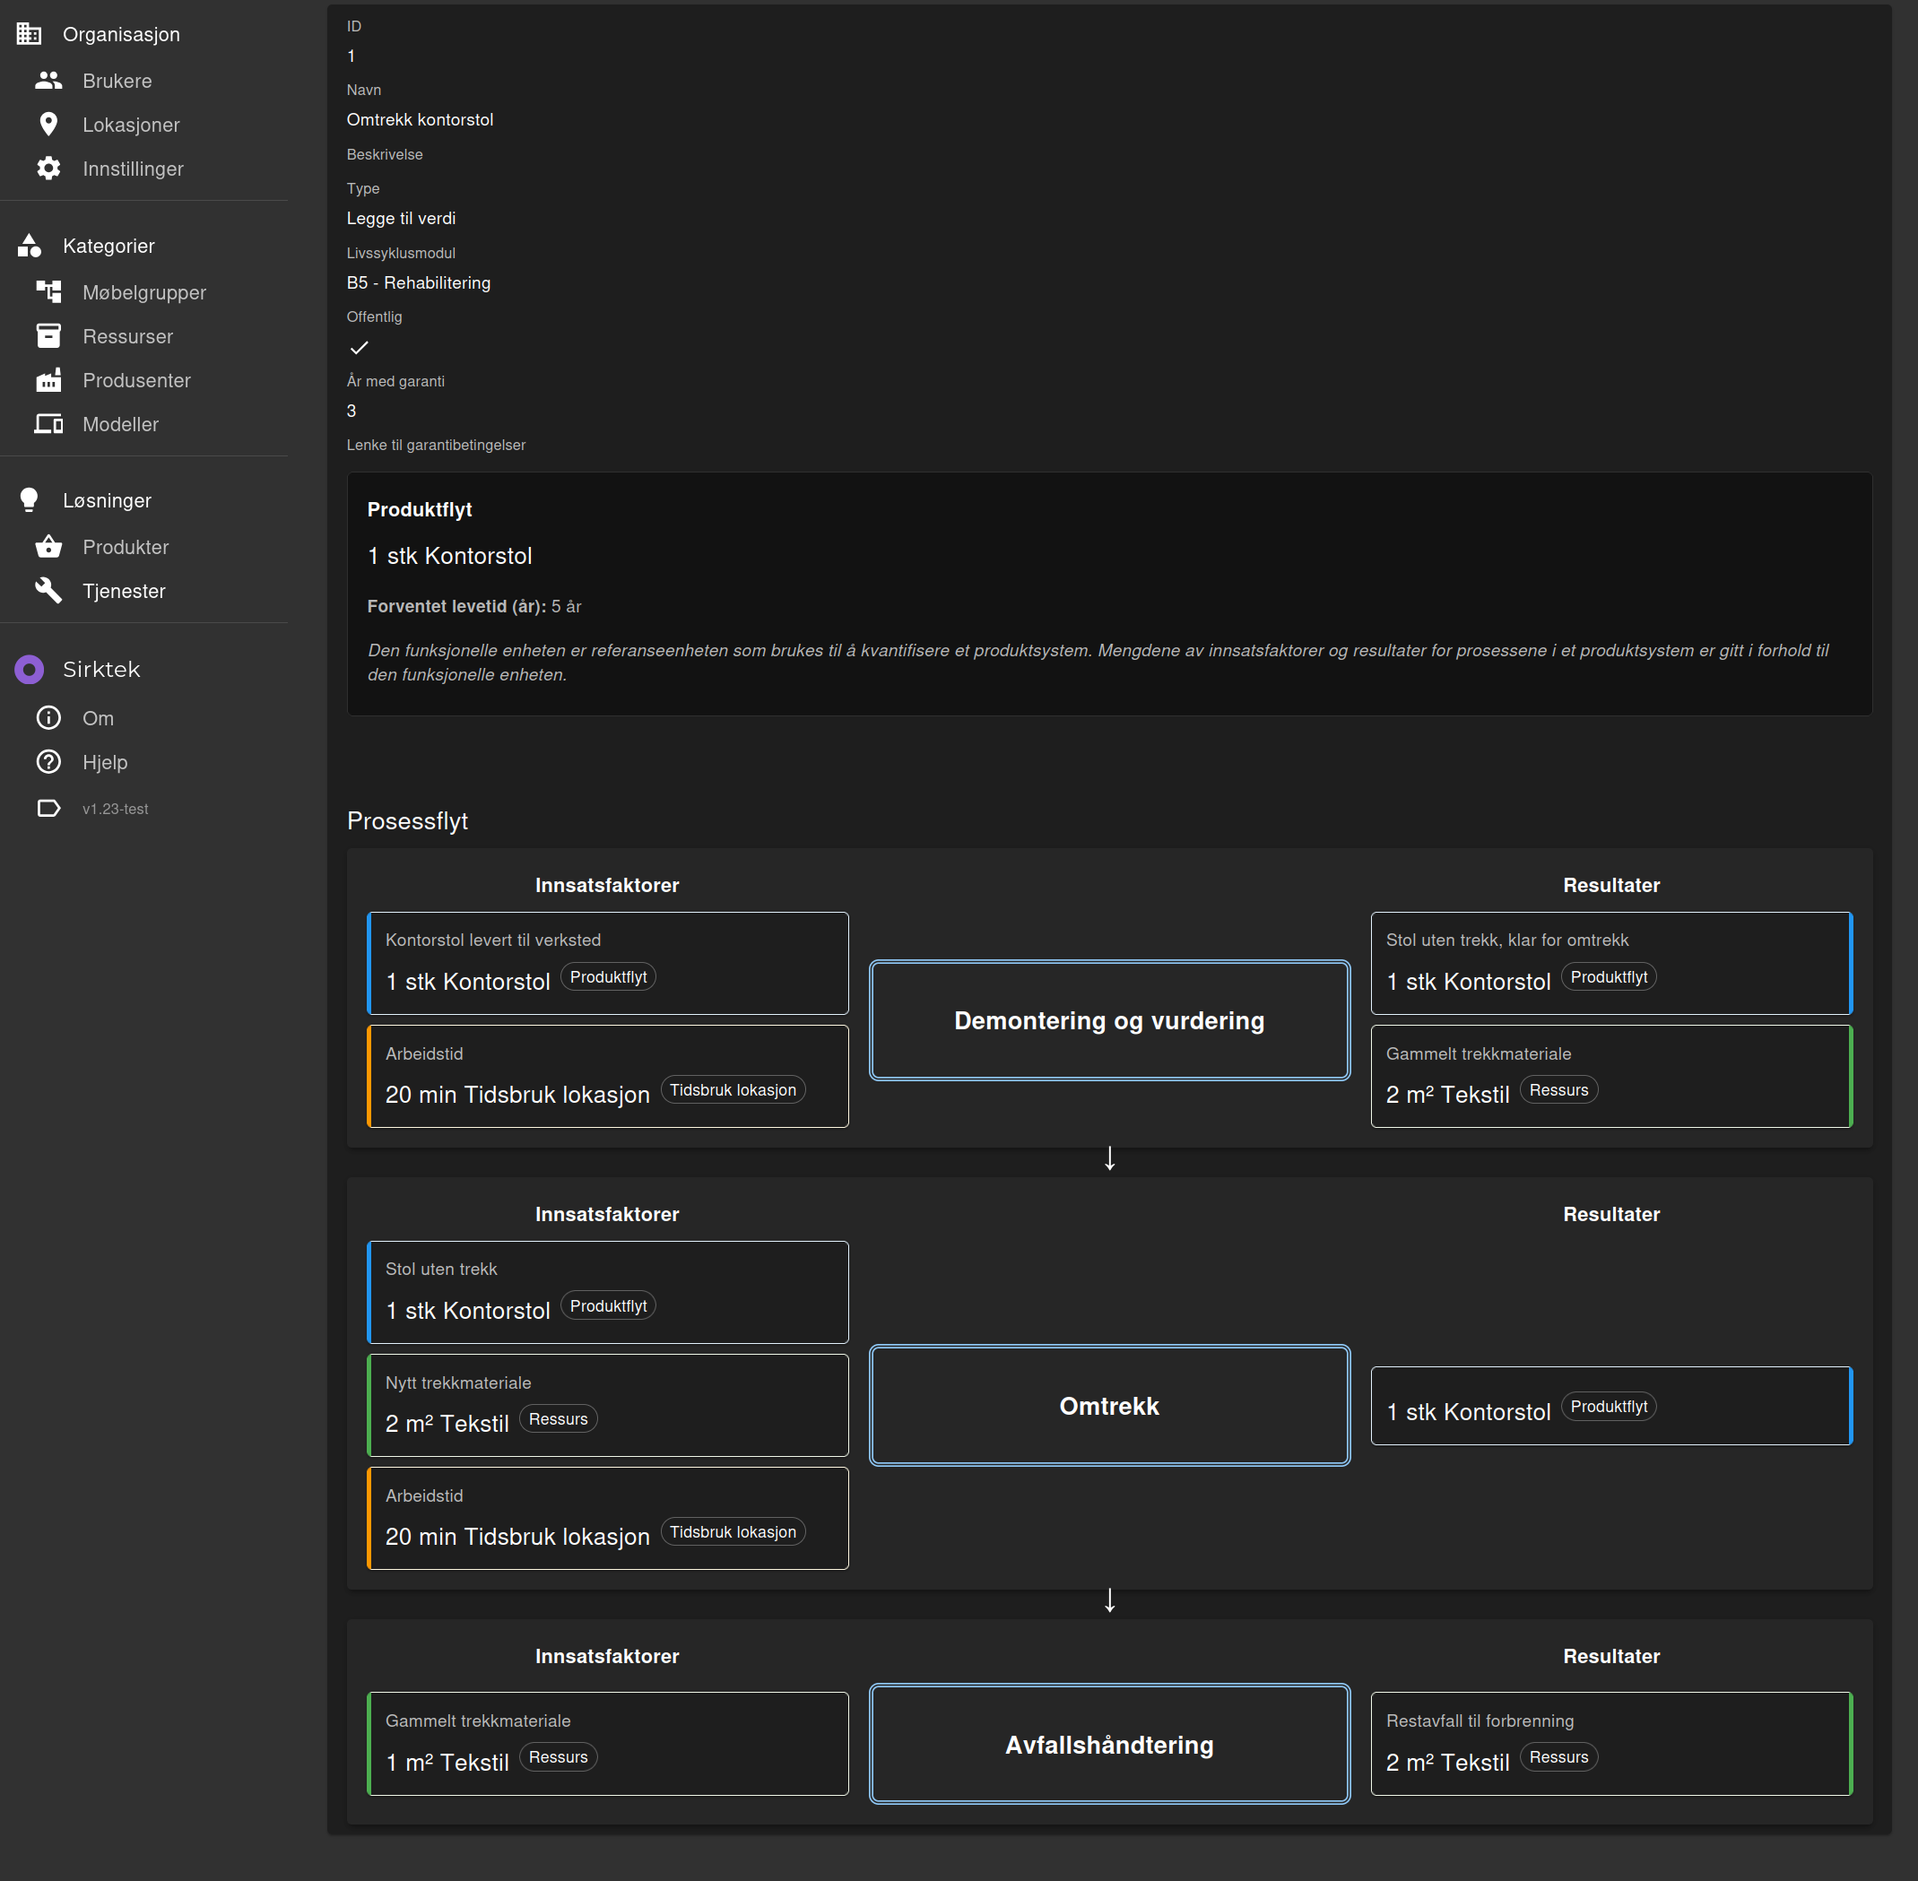Click the Omtrekk process box

(x=1108, y=1406)
